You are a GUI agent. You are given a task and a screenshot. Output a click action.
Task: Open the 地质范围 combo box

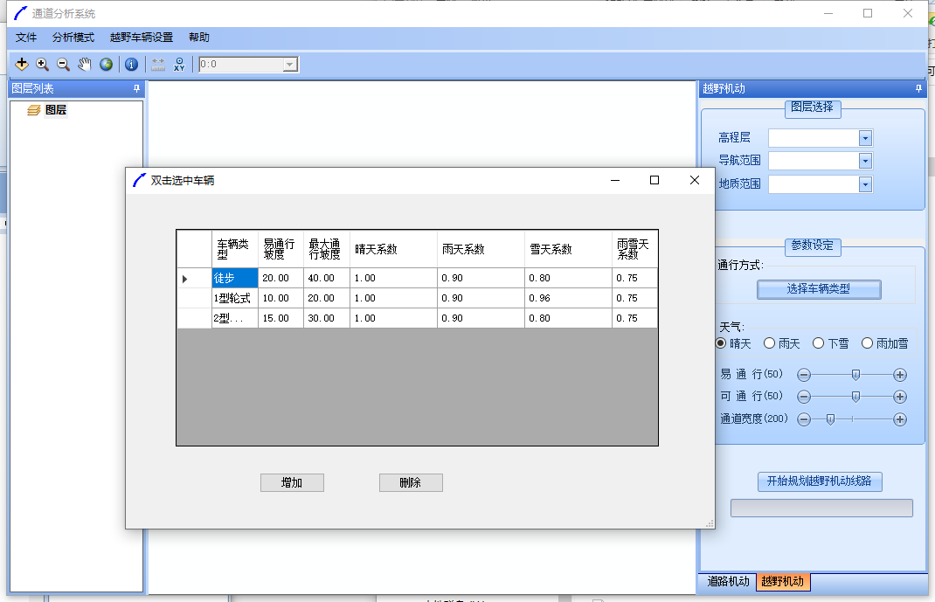click(x=865, y=184)
